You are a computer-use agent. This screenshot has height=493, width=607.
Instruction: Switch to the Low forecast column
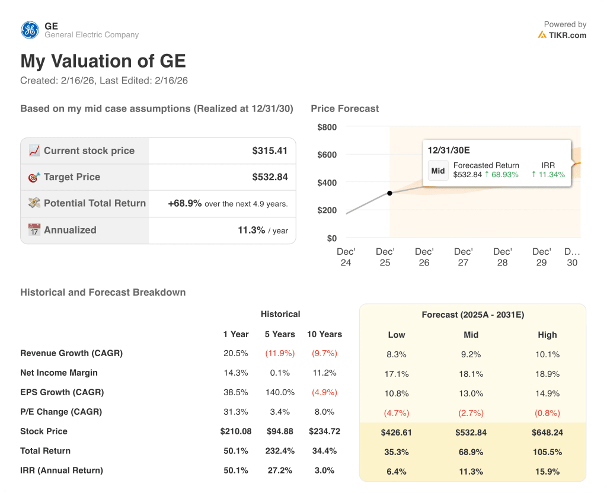point(397,335)
